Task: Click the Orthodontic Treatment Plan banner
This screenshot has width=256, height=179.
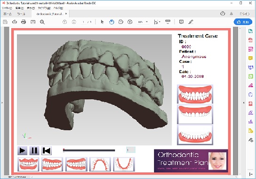Action: (191, 161)
